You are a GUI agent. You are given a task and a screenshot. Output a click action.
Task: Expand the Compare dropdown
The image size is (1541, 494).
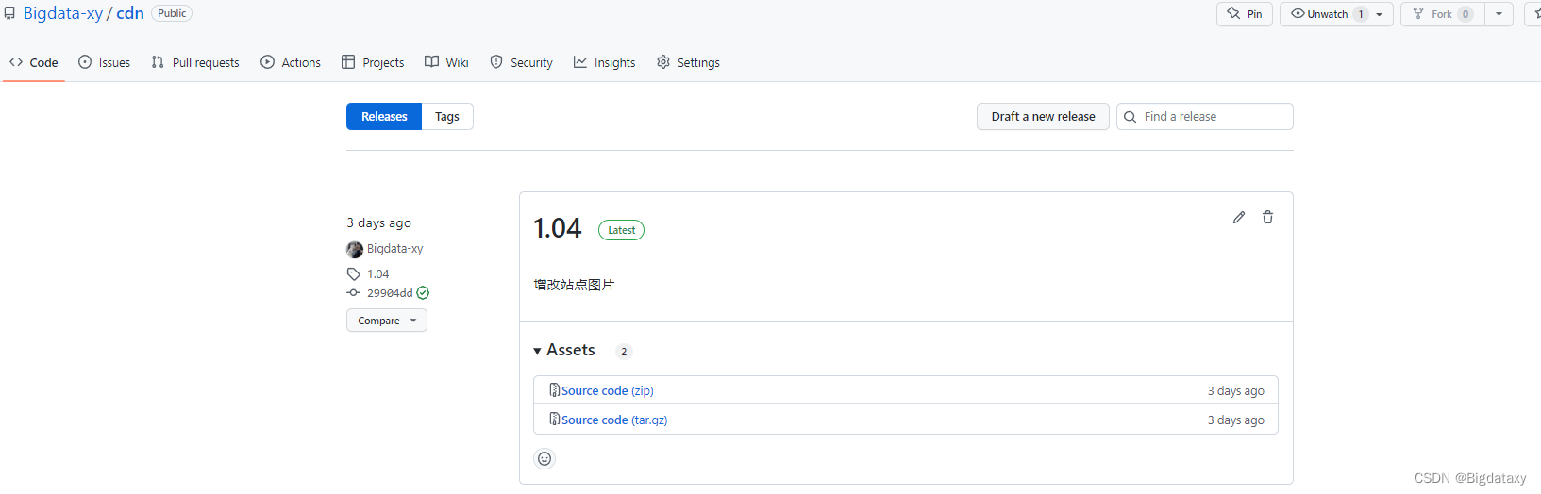(x=387, y=321)
